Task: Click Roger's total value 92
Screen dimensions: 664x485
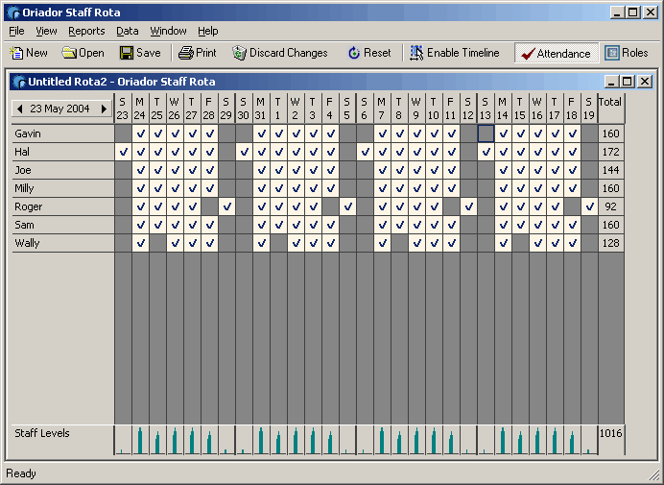Action: click(x=610, y=206)
